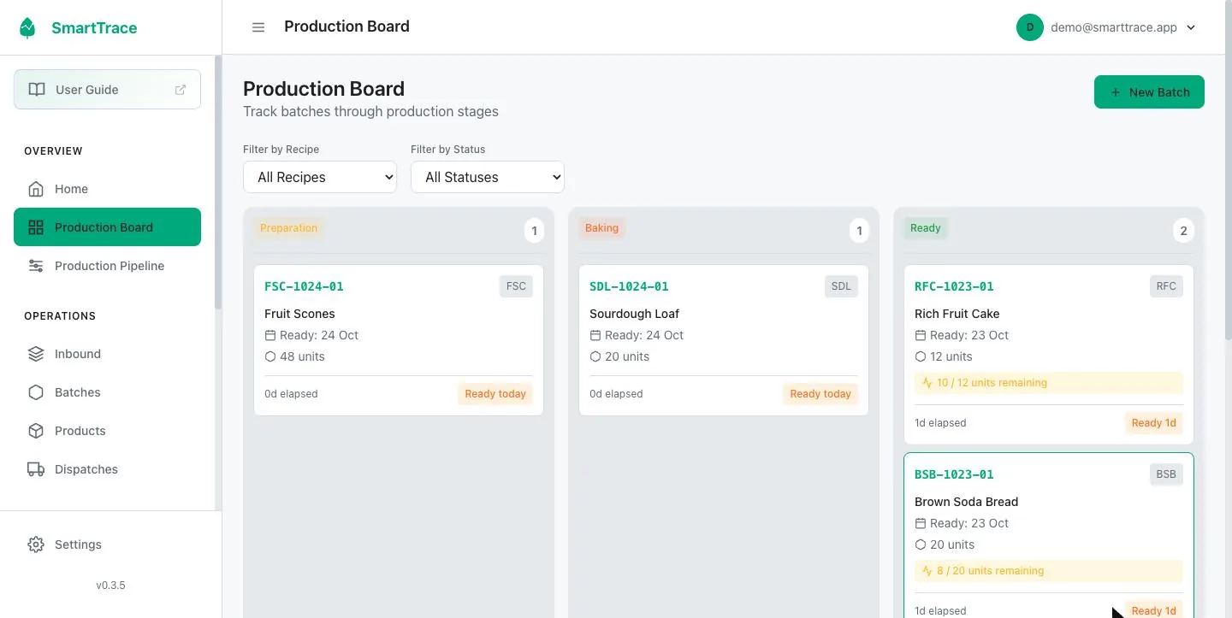Click the calendar icon on Fruit Scones card

[x=270, y=335]
